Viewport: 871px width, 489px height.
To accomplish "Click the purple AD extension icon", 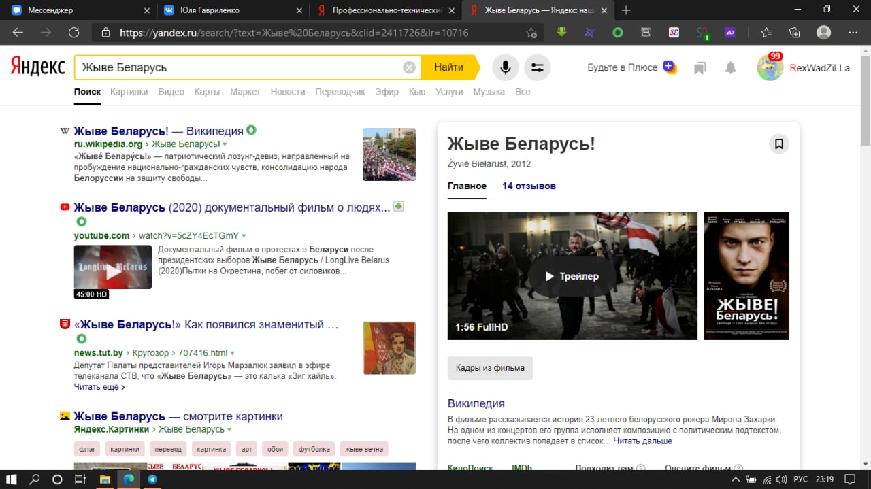I will 730,32.
